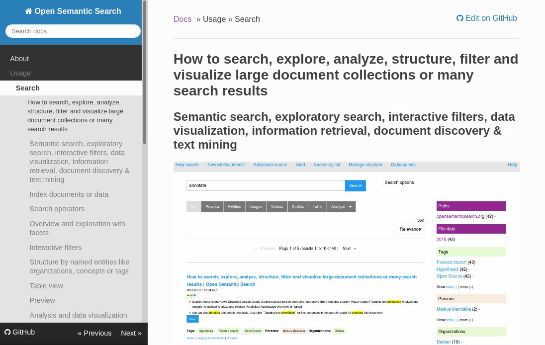Open 'Index documents or data' sidebar link

pyautogui.click(x=69, y=194)
